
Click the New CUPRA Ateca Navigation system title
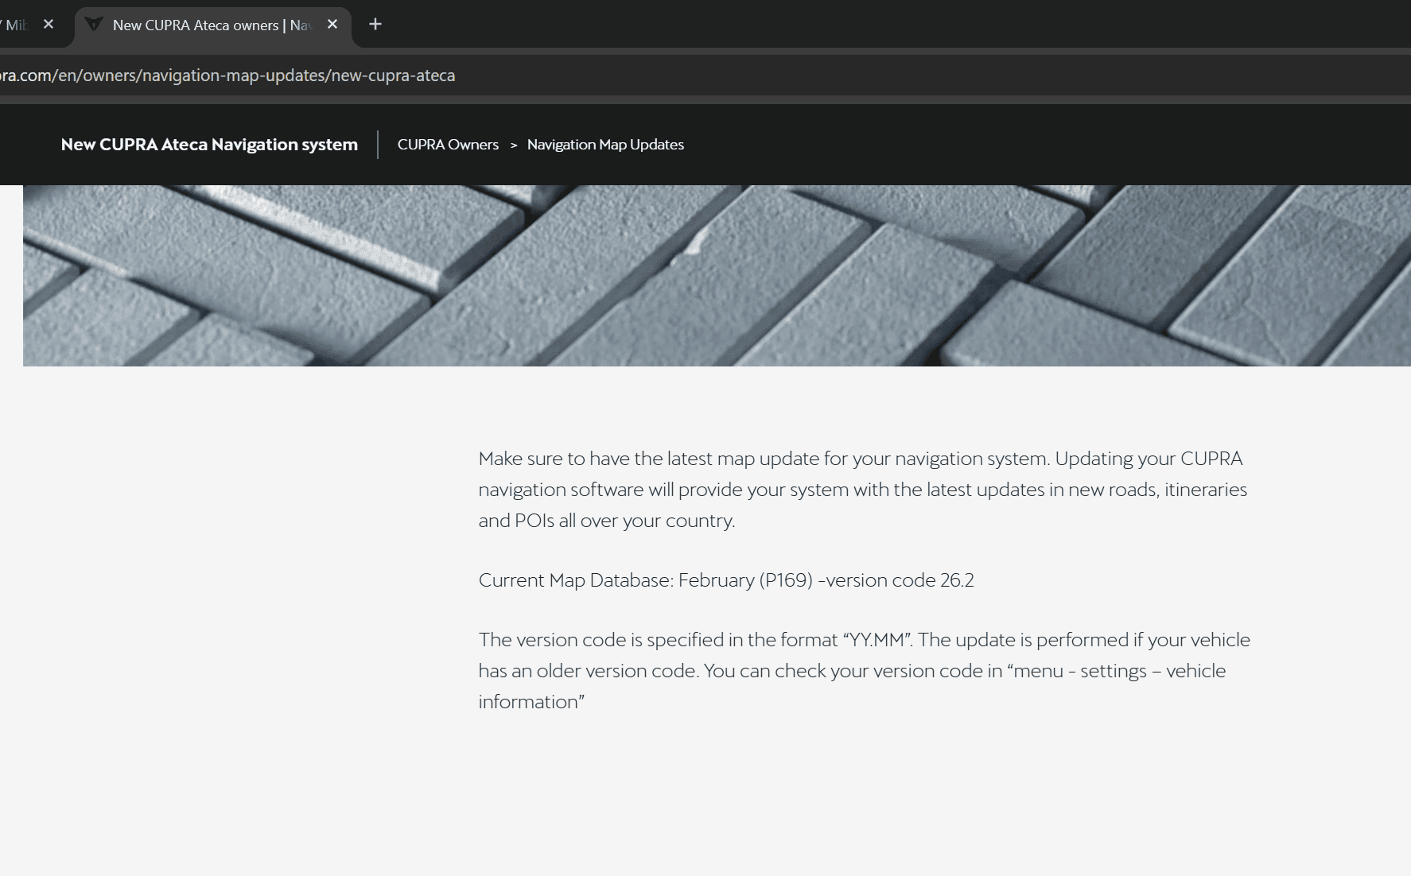click(x=209, y=145)
